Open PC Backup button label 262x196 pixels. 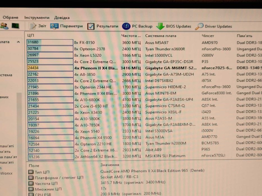pos(142,26)
